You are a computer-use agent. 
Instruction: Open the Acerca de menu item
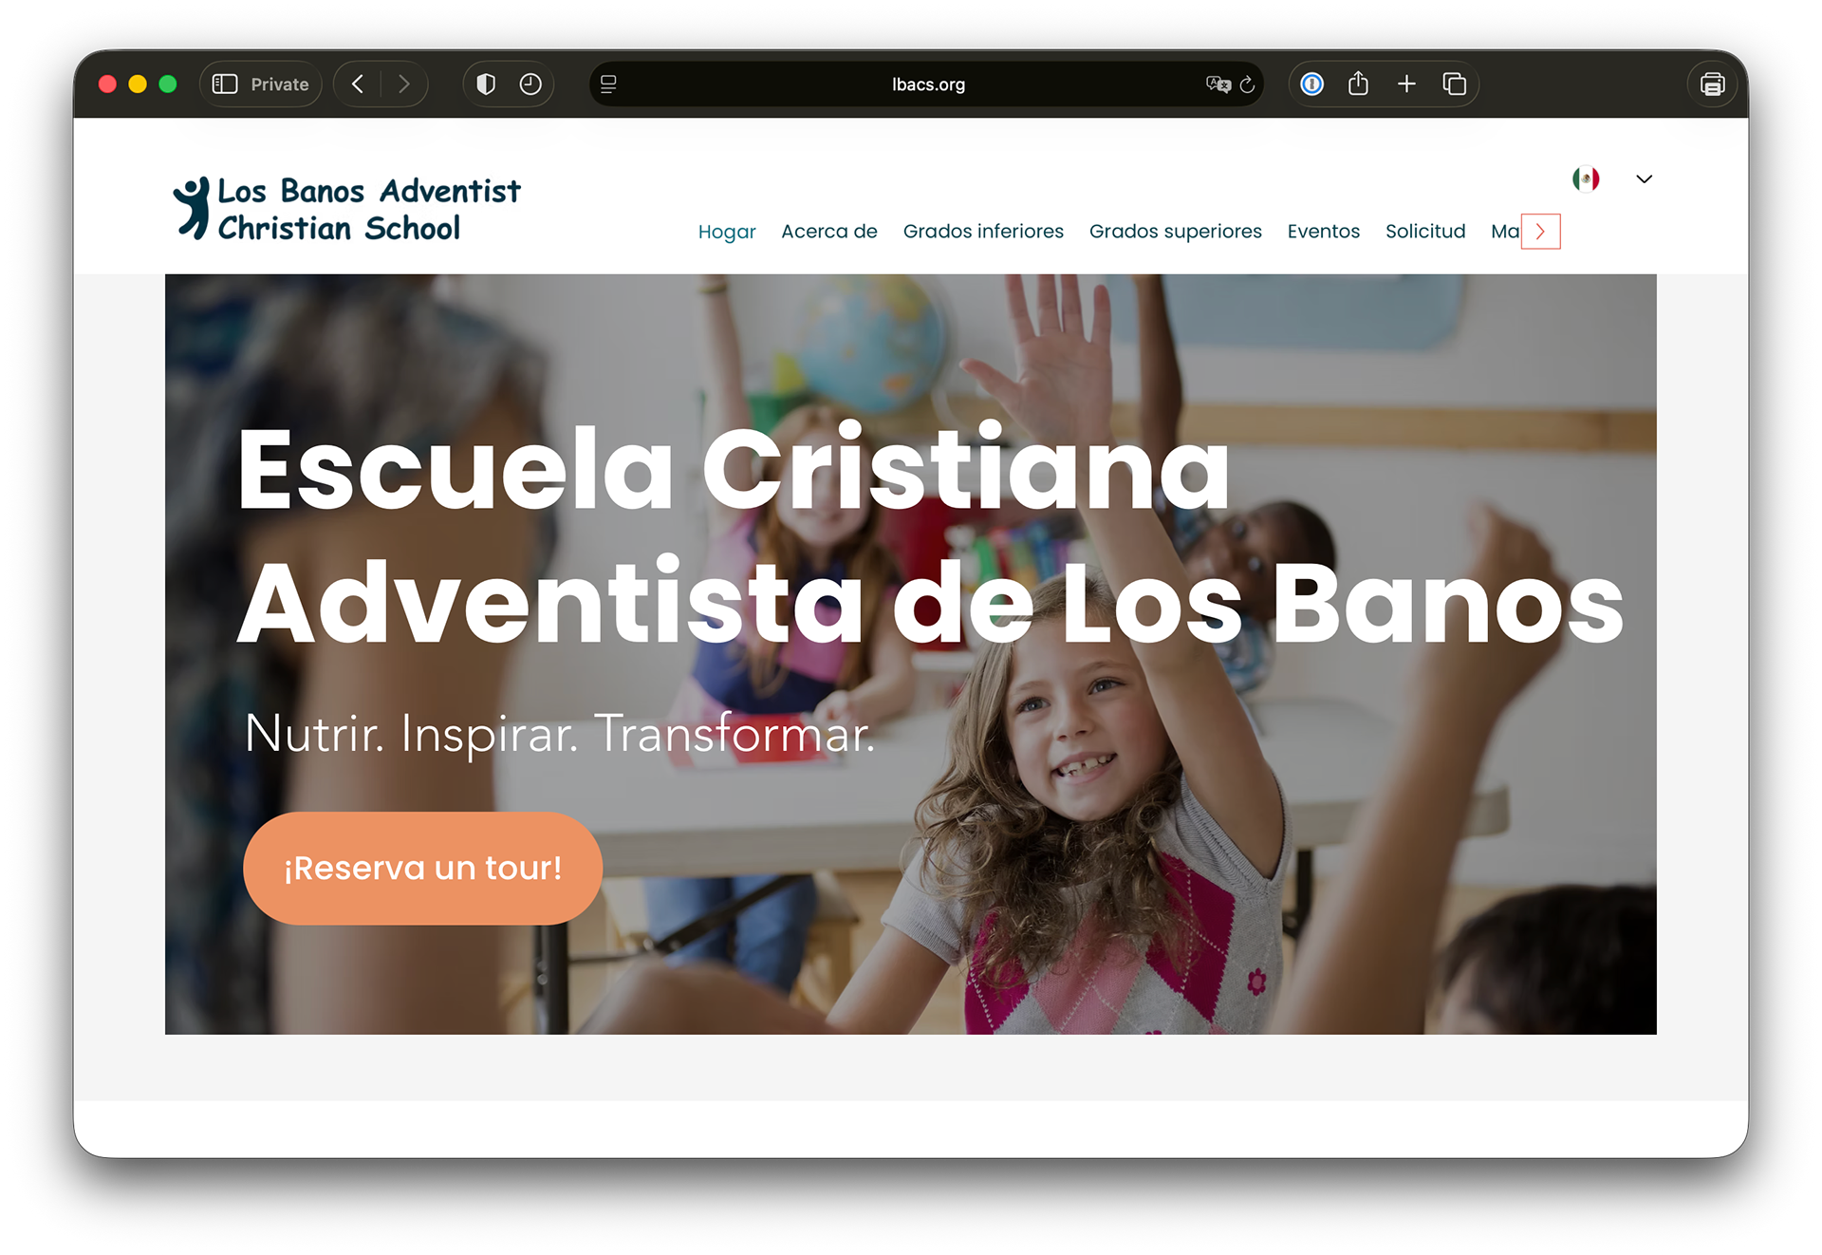click(829, 232)
